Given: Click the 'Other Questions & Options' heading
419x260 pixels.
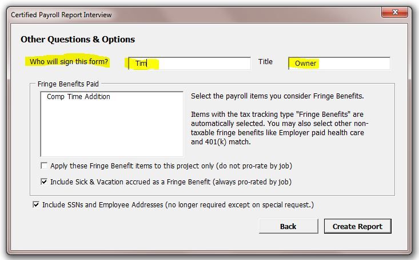Looking at the screenshot, I should (x=78, y=40).
